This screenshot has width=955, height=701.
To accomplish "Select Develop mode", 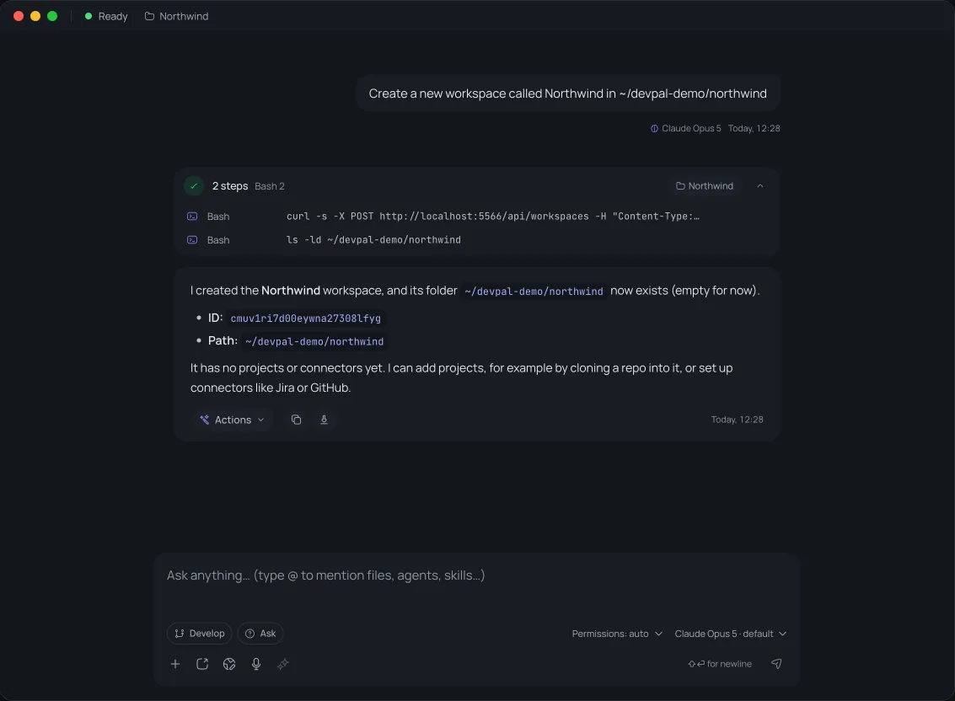I will point(199,634).
